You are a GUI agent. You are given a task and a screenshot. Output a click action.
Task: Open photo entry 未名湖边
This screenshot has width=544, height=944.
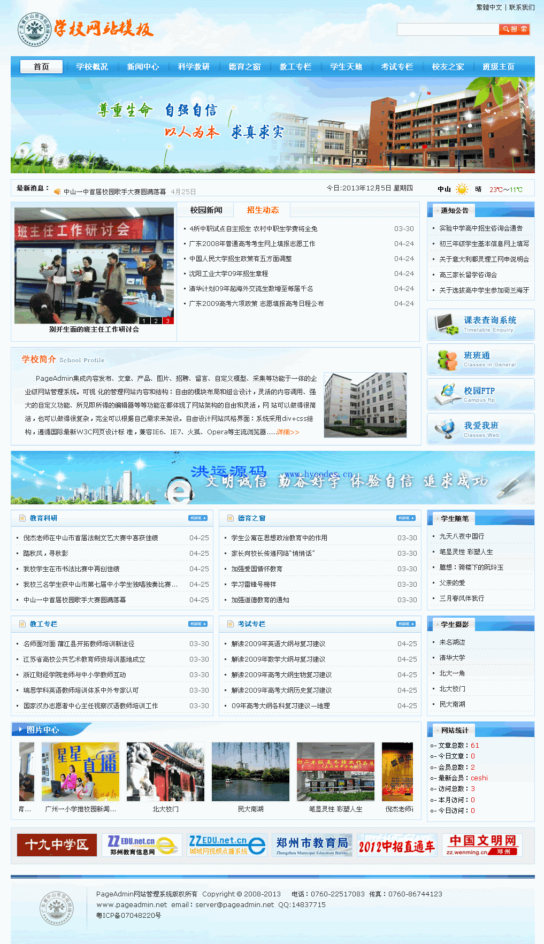[452, 642]
